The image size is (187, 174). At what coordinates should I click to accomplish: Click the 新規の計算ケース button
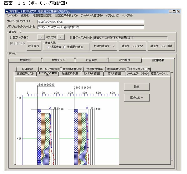104,46
